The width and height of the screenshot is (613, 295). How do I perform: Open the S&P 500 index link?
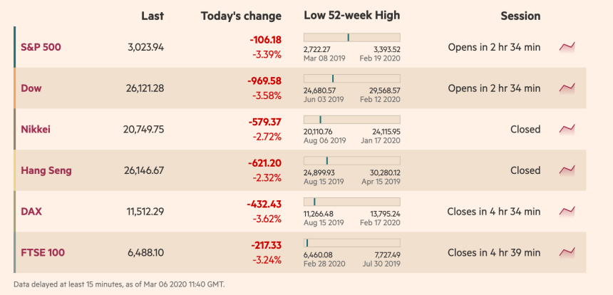41,47
